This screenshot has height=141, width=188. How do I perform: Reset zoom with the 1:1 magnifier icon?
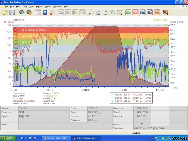pyautogui.click(x=91, y=12)
